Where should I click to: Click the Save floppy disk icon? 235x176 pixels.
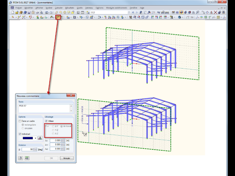(x=29, y=12)
